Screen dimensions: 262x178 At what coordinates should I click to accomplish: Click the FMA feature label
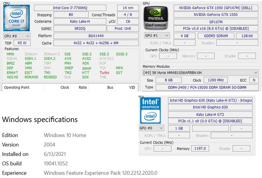tap(68, 63)
